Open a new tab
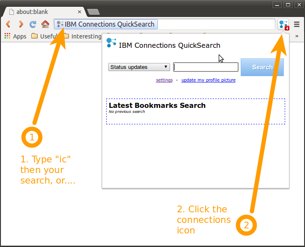305x247 pixels. coord(93,12)
